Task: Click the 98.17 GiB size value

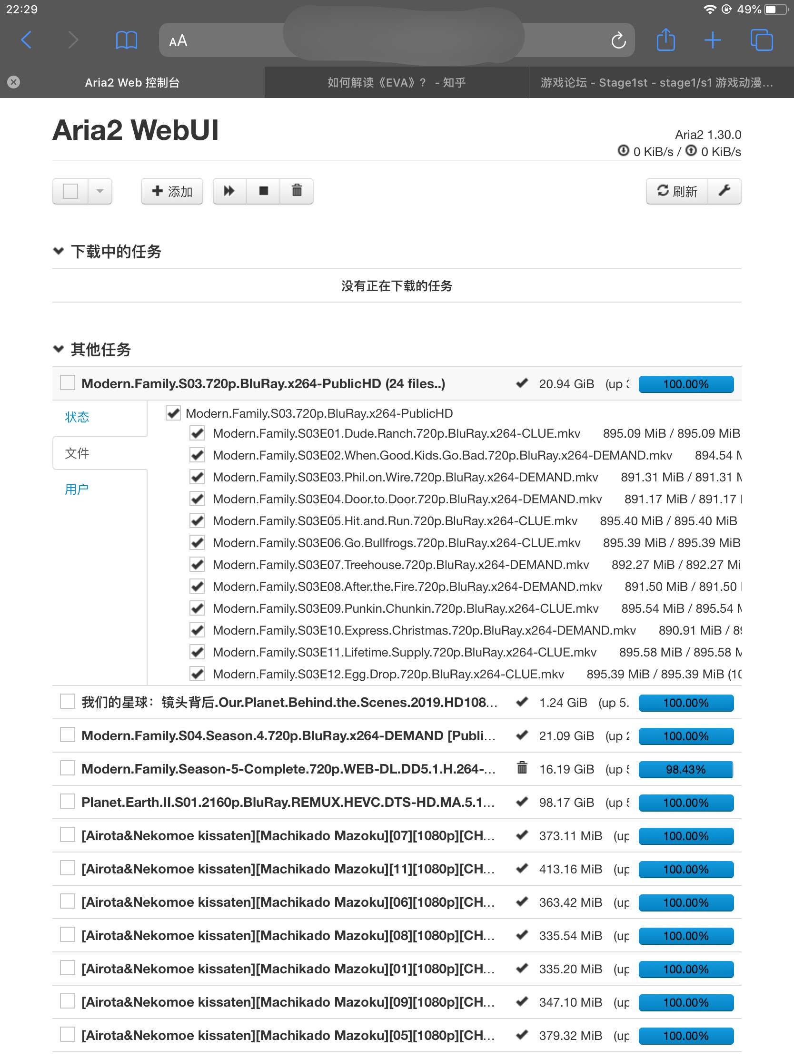Action: click(566, 802)
